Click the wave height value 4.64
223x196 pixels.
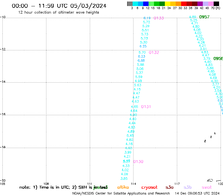[134, 111]
